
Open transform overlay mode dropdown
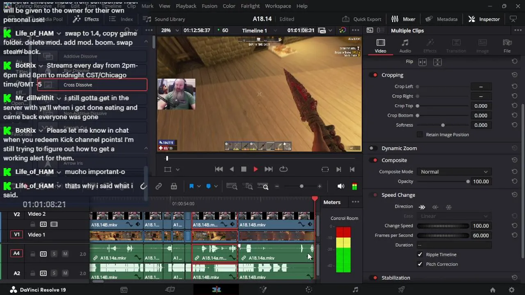point(178,169)
